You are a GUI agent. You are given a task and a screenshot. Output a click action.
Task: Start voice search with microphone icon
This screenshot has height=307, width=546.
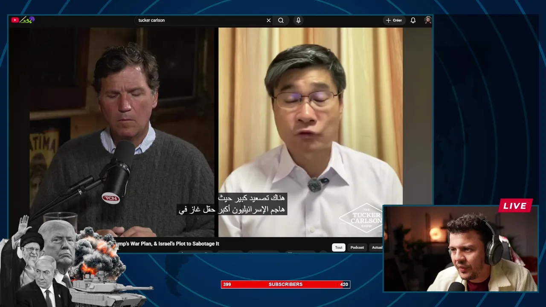pos(299,20)
